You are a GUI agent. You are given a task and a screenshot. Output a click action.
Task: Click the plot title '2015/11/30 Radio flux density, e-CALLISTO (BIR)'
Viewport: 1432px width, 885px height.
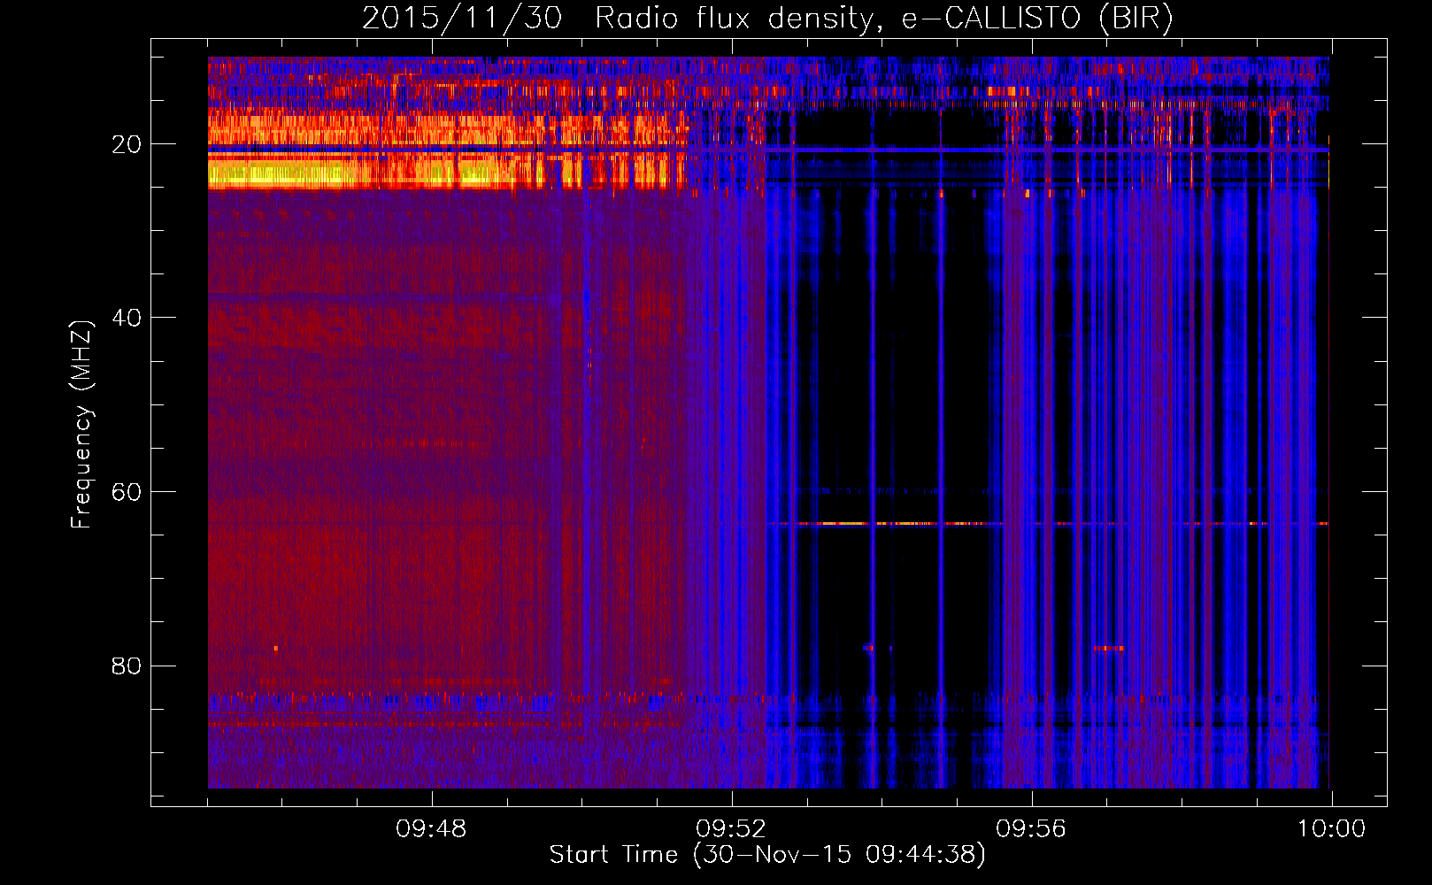coord(767,18)
